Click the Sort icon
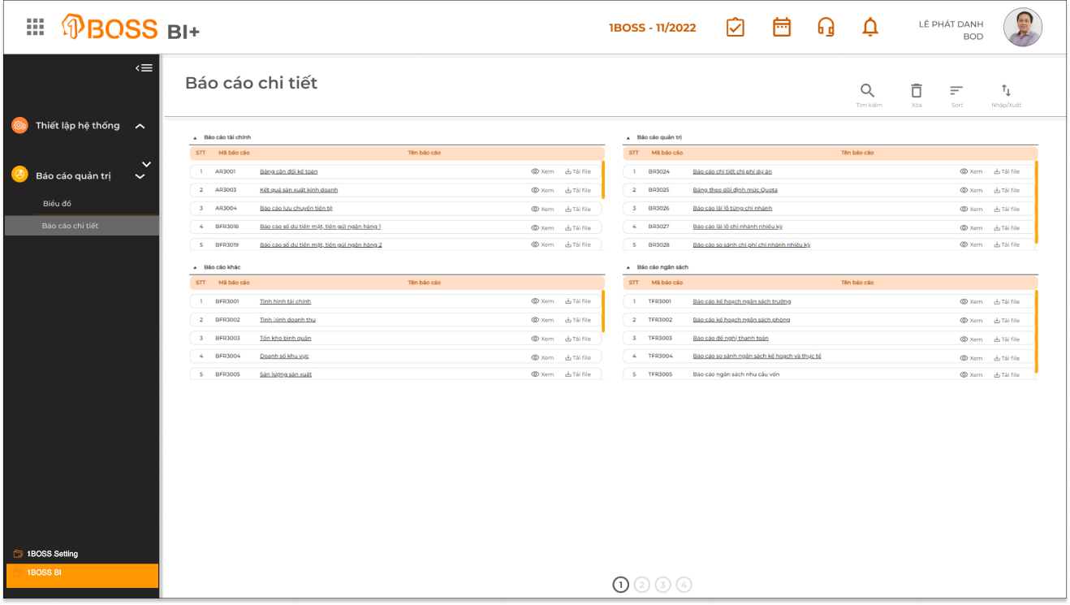The height and width of the screenshot is (605, 1070). [x=956, y=91]
